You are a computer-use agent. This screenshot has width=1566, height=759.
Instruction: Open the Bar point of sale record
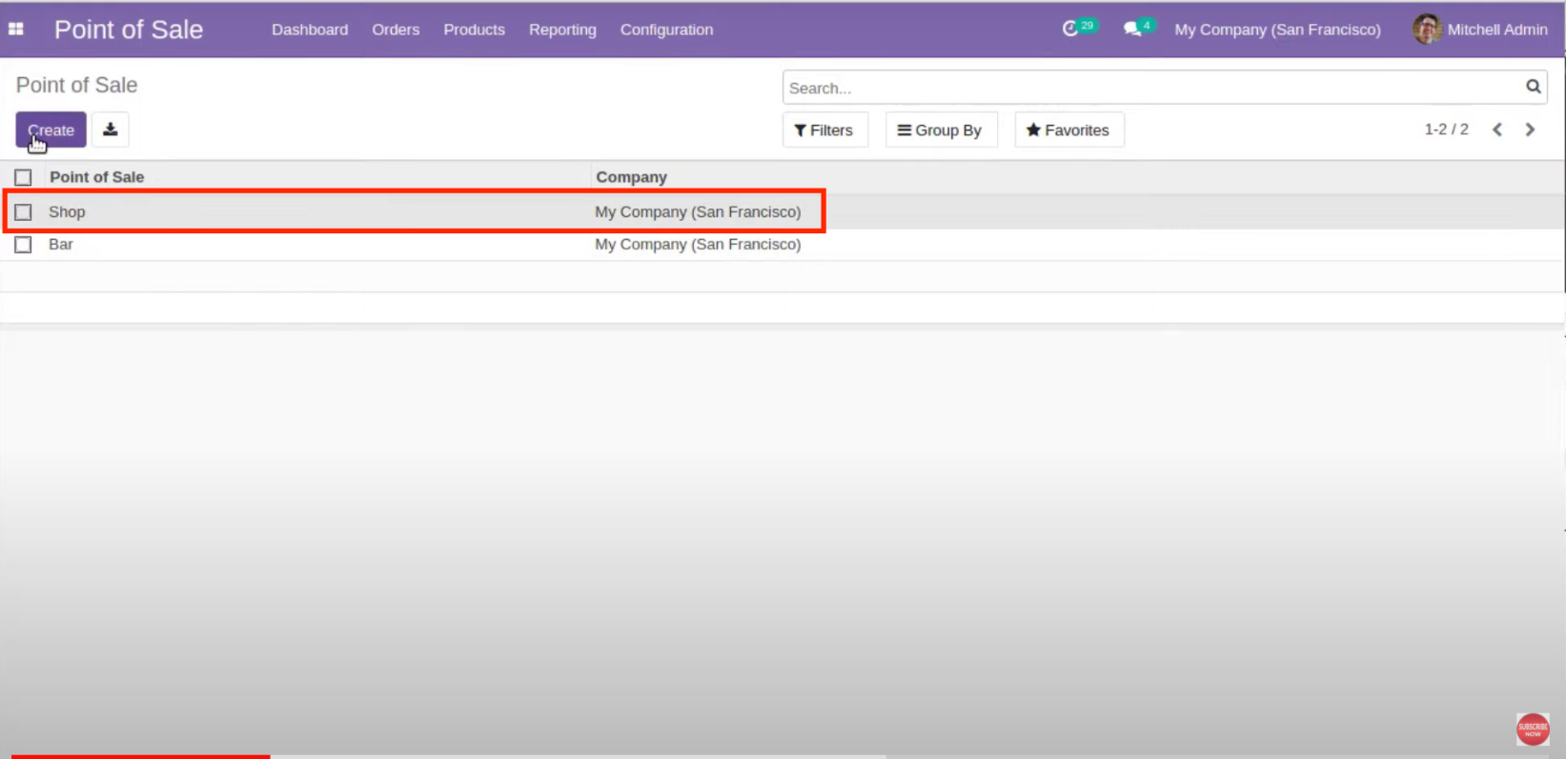click(61, 245)
